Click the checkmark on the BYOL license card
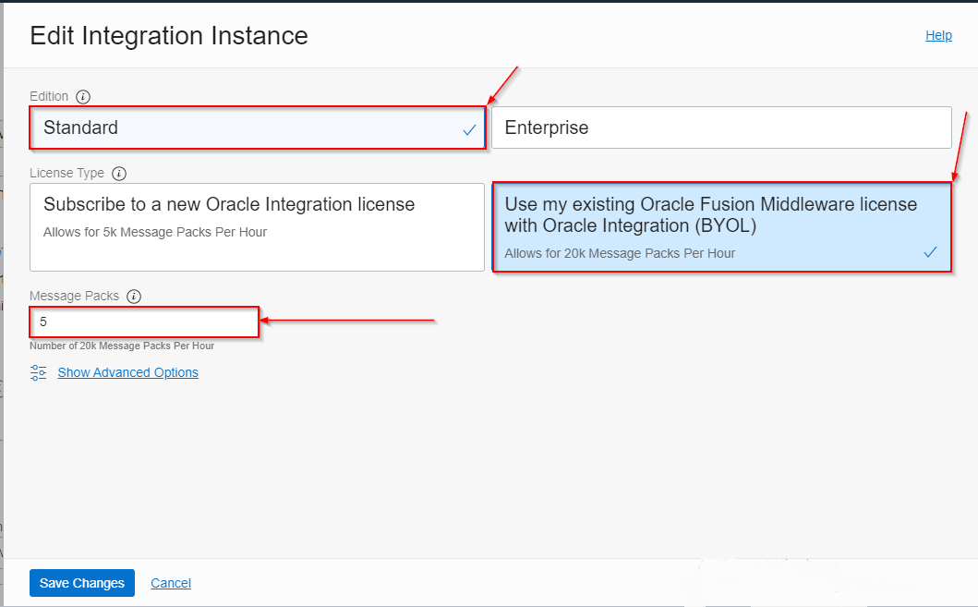The height and width of the screenshot is (607, 978). point(930,251)
